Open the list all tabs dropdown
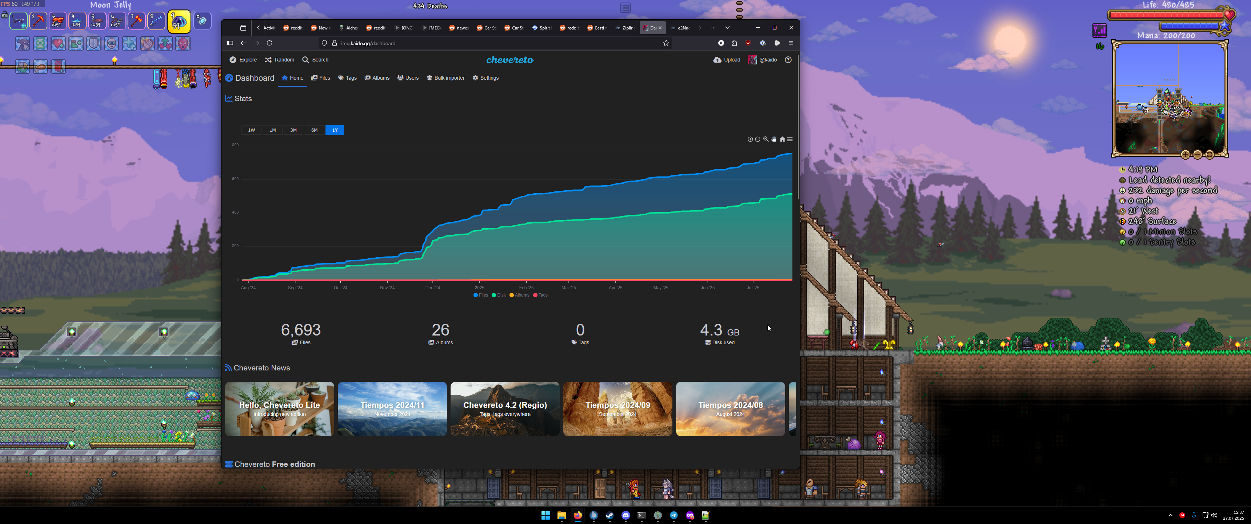This screenshot has width=1251, height=524. tap(727, 28)
